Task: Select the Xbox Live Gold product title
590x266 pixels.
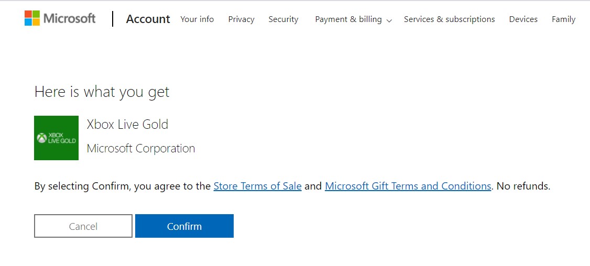Action: [x=127, y=124]
